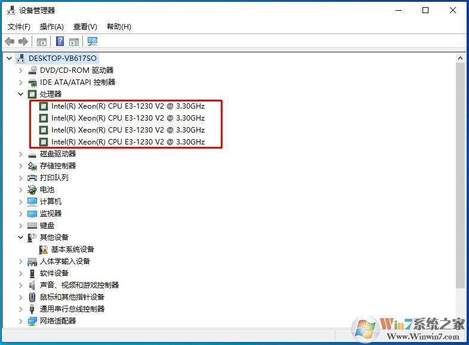Viewport: 469px width, 345px height.
Task: Click the 电池 battery icon
Action: (x=32, y=190)
